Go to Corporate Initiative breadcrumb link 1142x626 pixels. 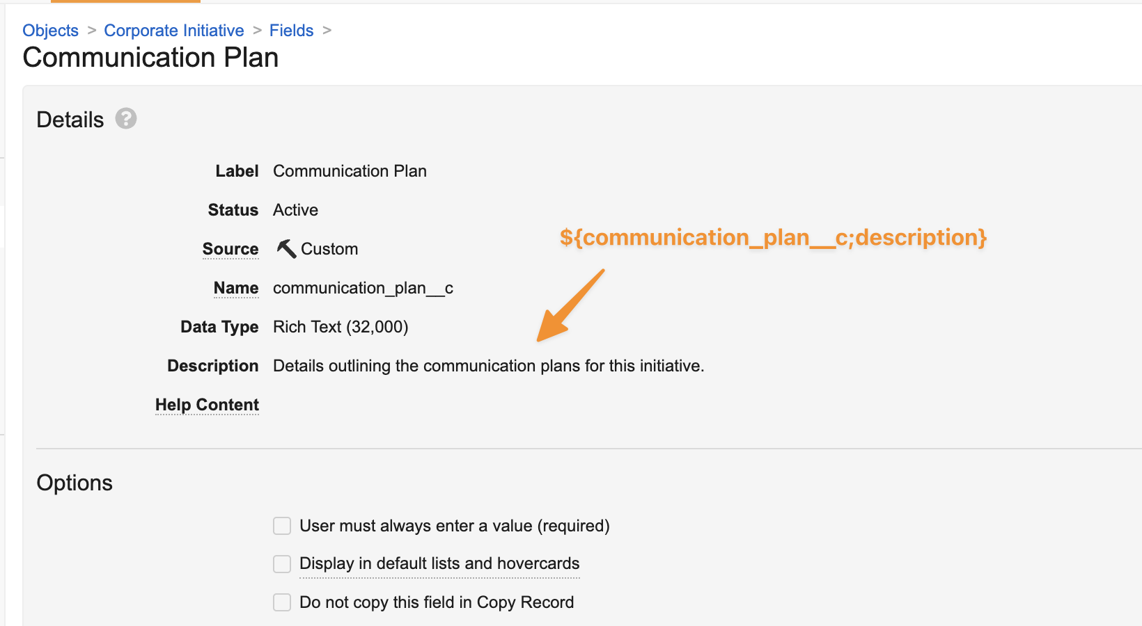(x=174, y=31)
